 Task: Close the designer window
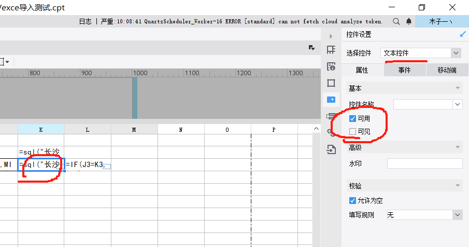click(x=452, y=7)
